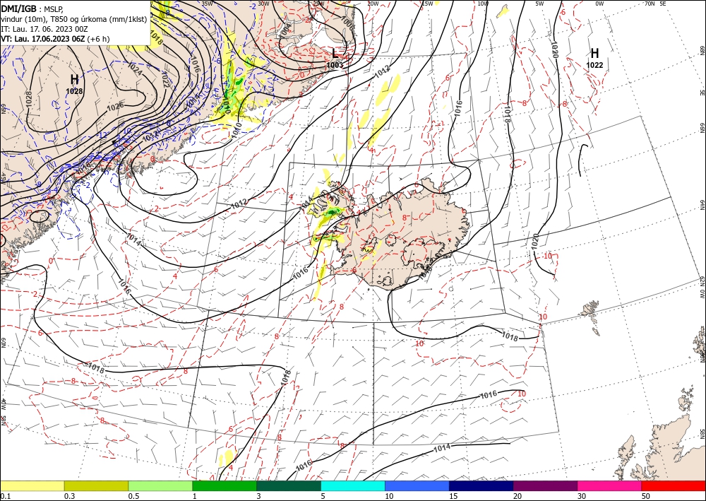
Task: Click the yellow 0.1 precipitation legend color
Action: [x=32, y=485]
